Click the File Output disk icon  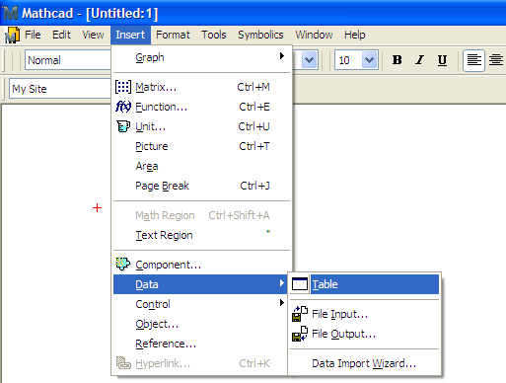(x=300, y=334)
